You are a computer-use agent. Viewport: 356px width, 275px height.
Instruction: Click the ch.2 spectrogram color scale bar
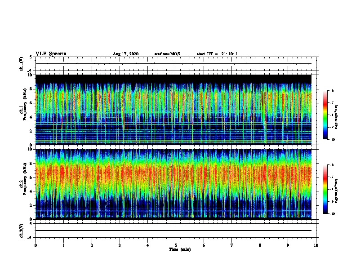(x=325, y=189)
